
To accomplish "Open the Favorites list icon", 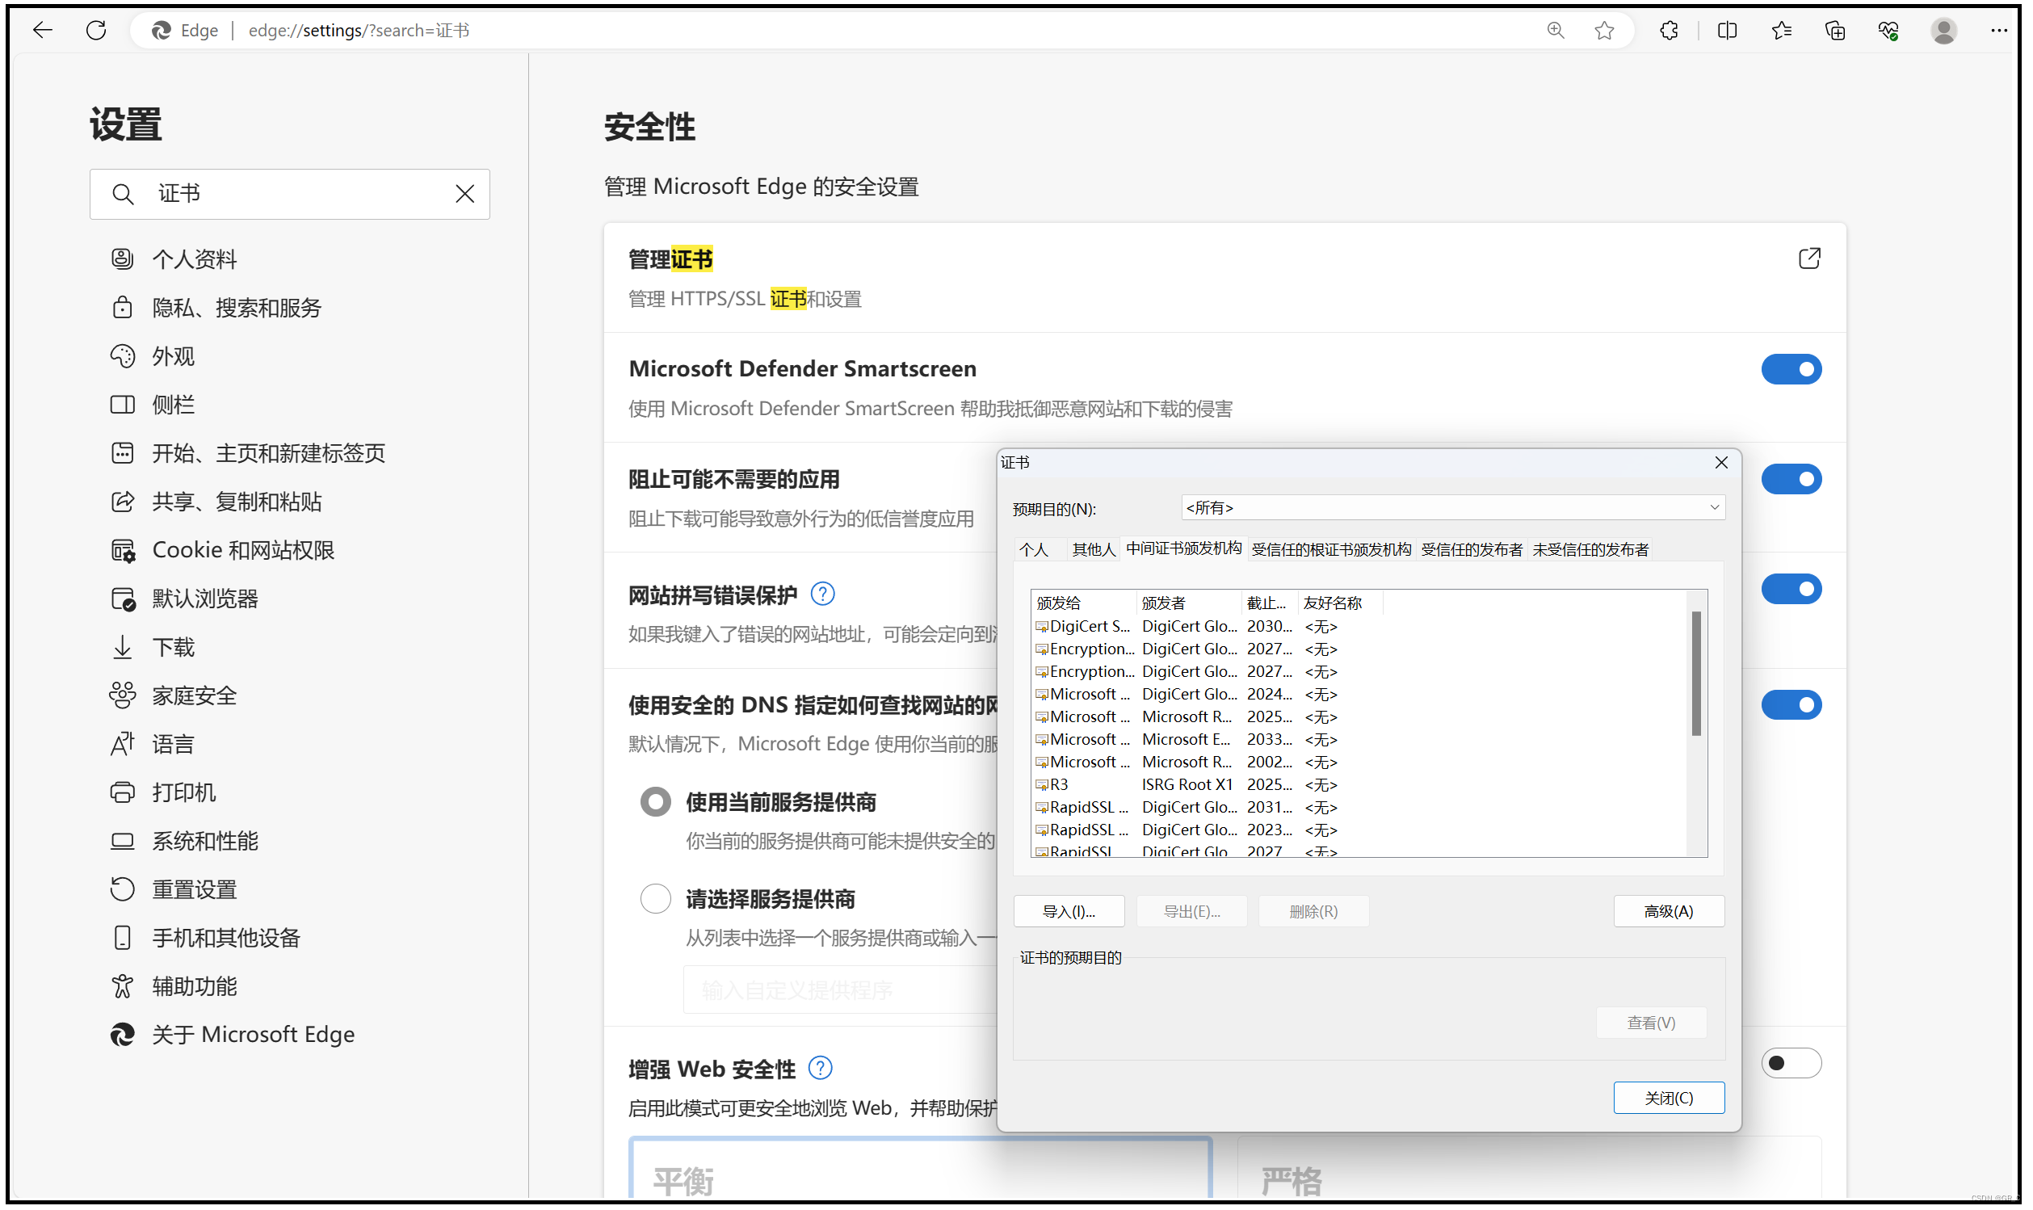I will point(1781,30).
